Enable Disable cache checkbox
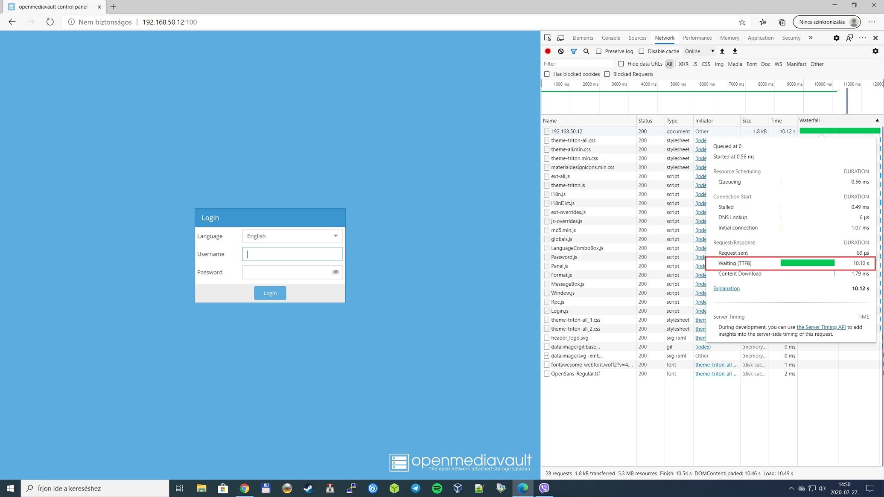The height and width of the screenshot is (497, 884). pos(641,51)
